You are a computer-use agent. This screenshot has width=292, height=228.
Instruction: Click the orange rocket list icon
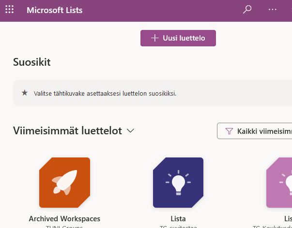click(64, 183)
